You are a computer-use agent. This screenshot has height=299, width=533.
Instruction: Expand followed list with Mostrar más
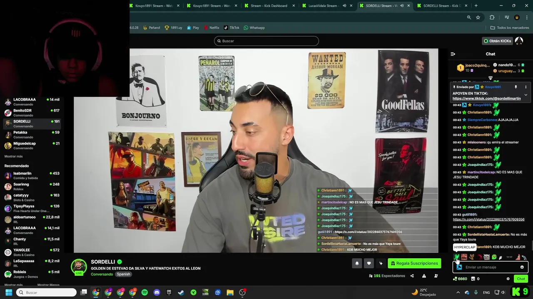13,156
